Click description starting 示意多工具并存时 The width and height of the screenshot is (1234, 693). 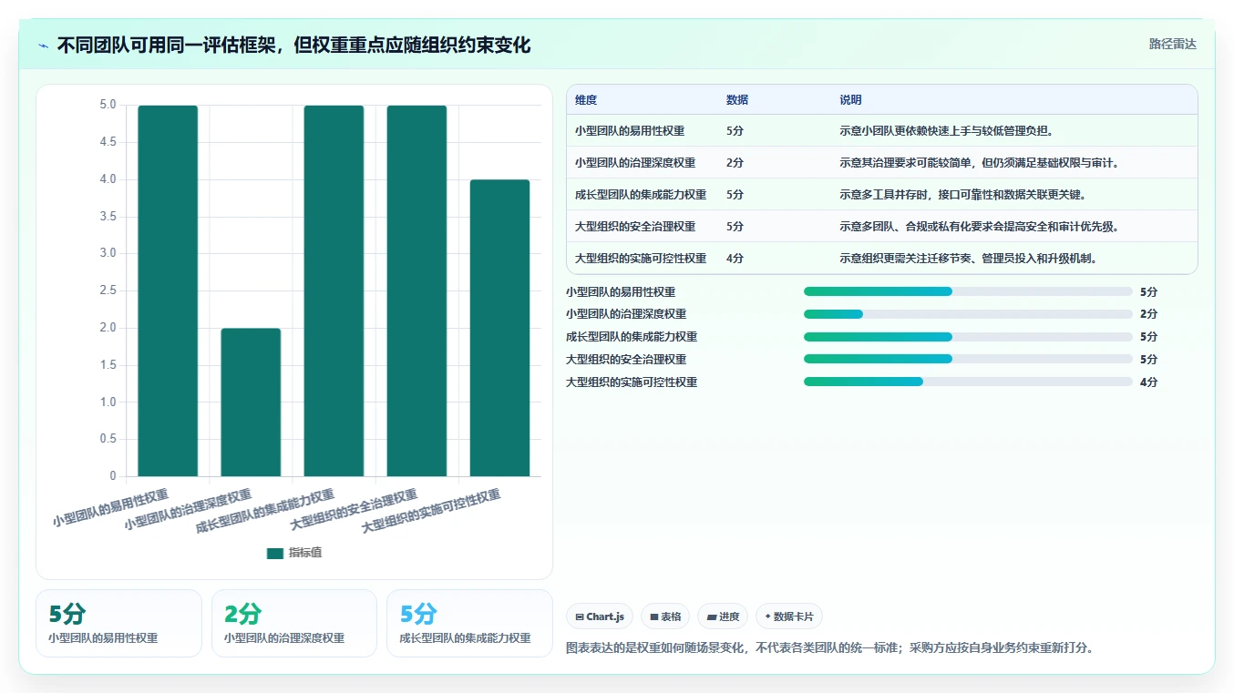962,195
